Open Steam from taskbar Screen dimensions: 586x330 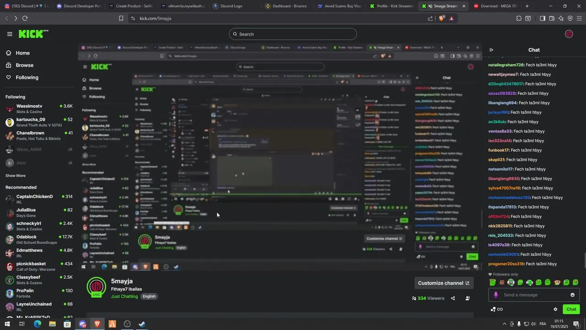coord(142,324)
